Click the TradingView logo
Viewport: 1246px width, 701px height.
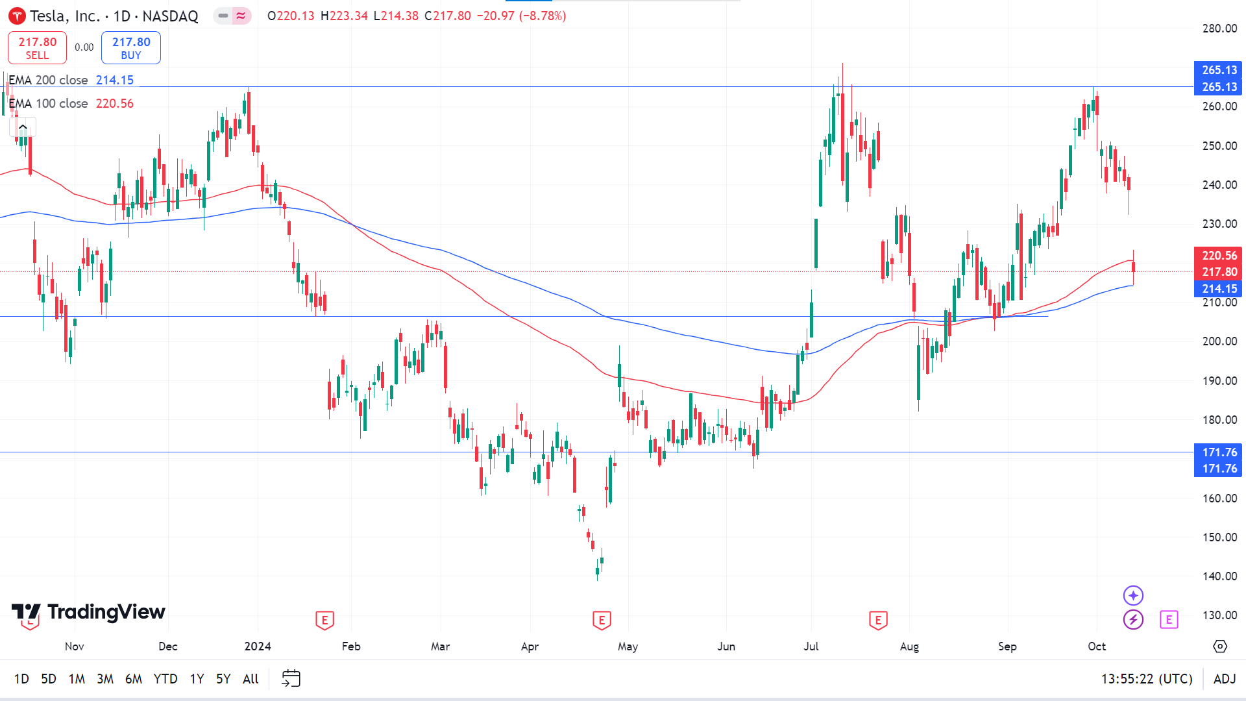pyautogui.click(x=88, y=612)
